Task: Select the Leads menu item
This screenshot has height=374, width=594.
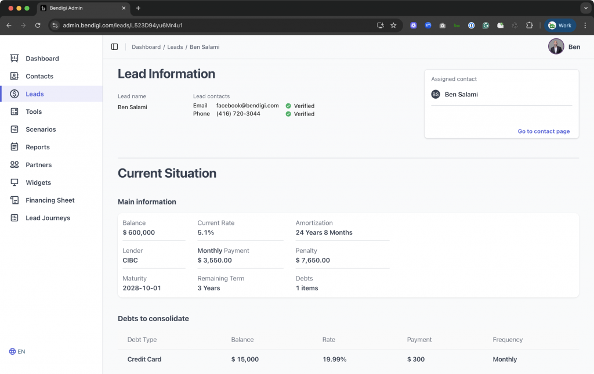Action: point(35,94)
